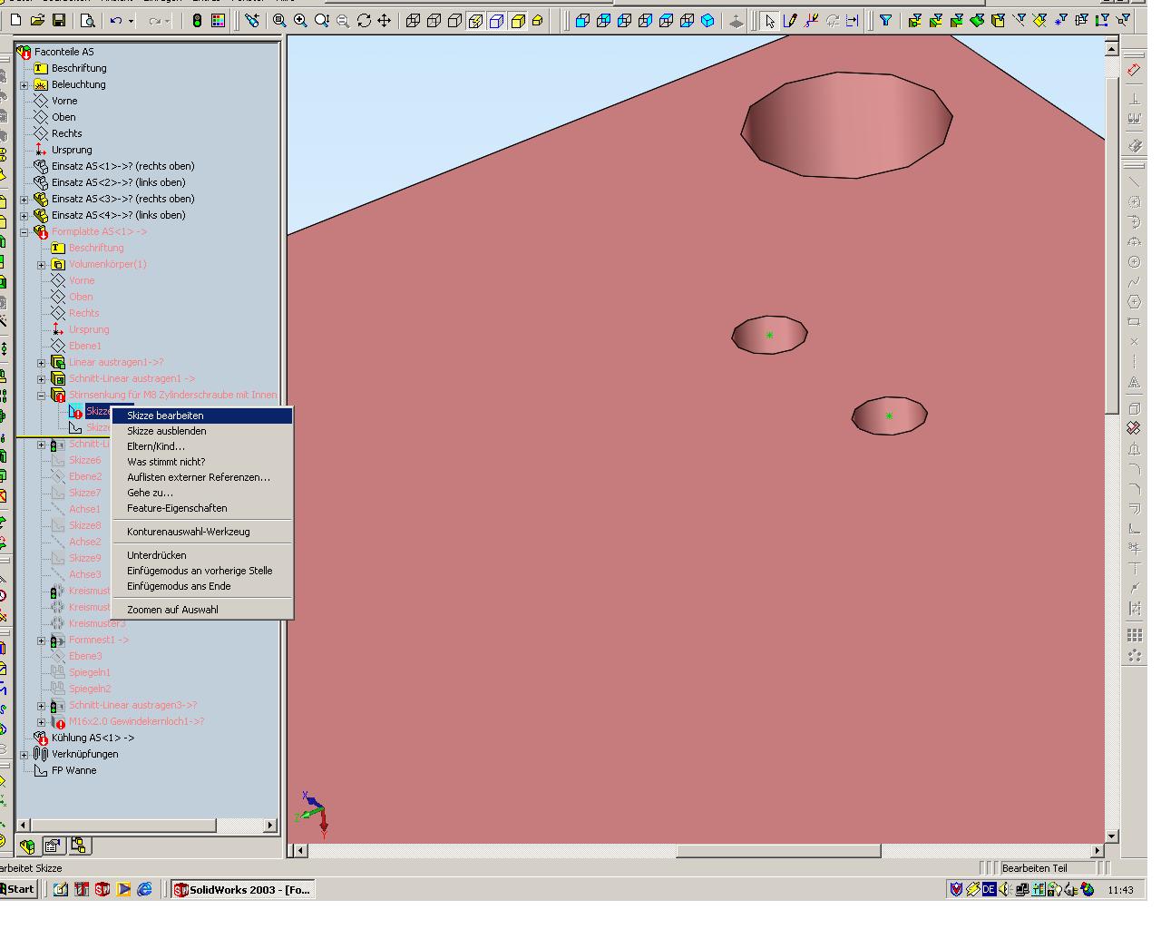Viewport: 1161px width, 929px height.
Task: Activate the Rotate View tool
Action: [x=364, y=20]
